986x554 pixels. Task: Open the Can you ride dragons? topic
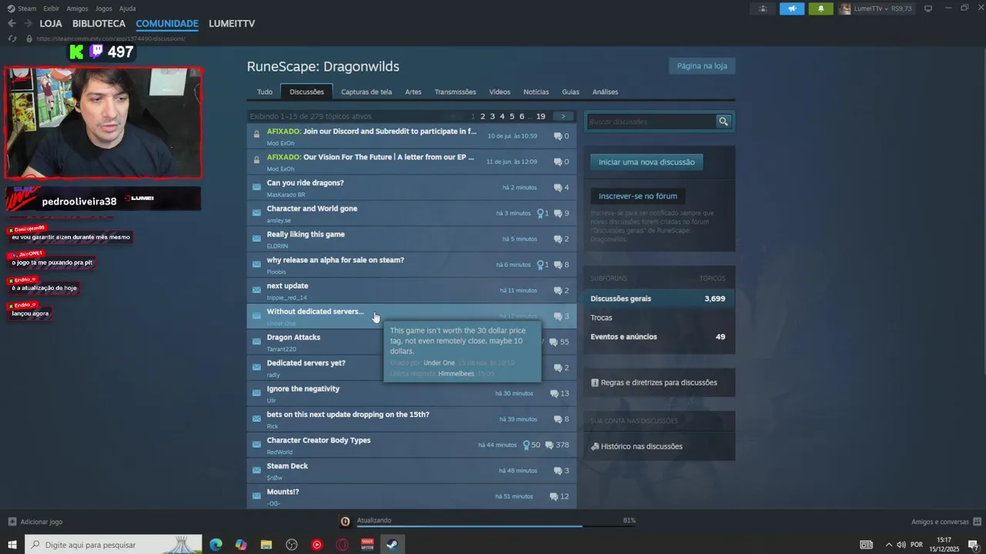pyautogui.click(x=411, y=188)
